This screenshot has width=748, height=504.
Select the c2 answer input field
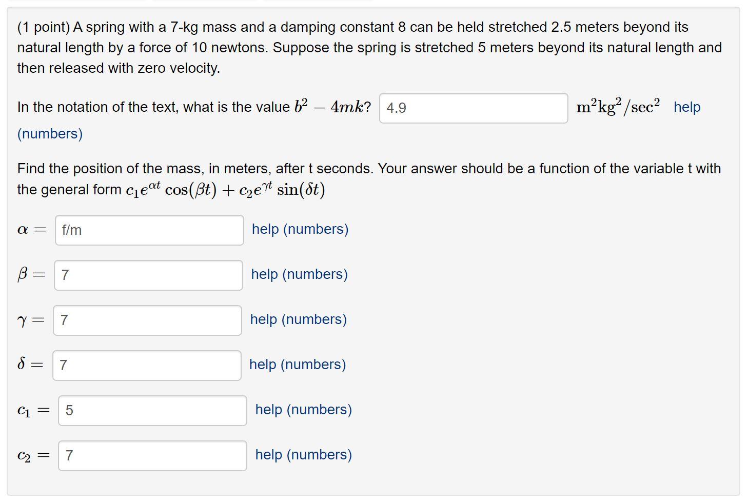152,456
